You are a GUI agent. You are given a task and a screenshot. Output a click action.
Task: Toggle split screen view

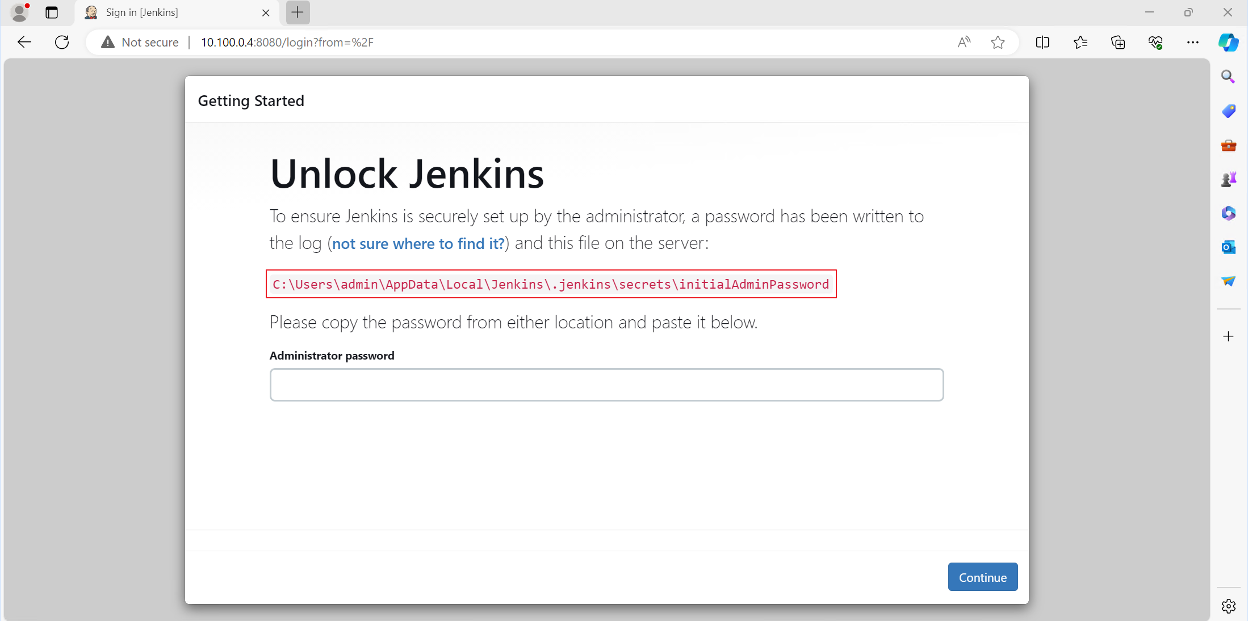click(1042, 42)
